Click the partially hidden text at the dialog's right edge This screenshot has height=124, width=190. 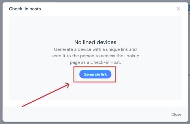189,75
